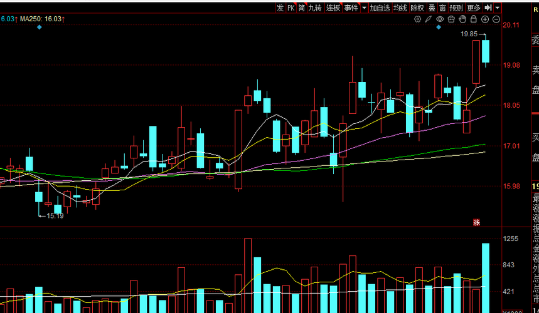The height and width of the screenshot is (313, 539).
Task: Click the arrow-to-bar collapse icon
Action: [488, 8]
